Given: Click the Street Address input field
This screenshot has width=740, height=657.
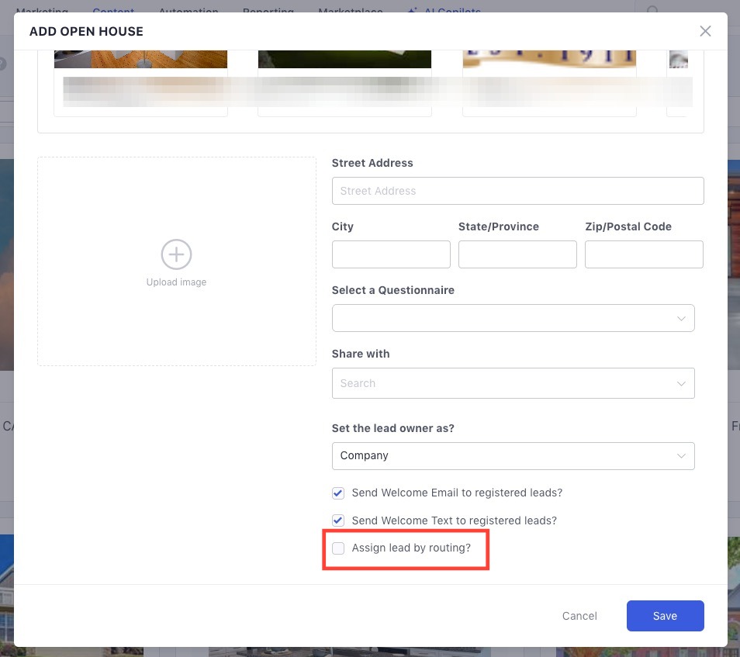Looking at the screenshot, I should [517, 191].
